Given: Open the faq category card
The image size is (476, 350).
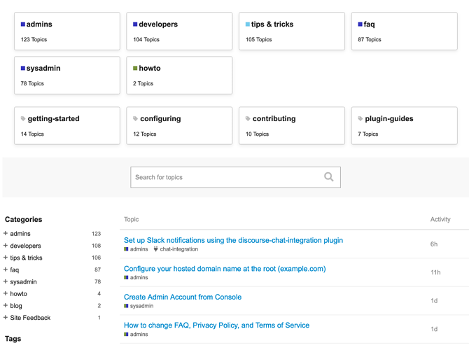Looking at the screenshot, I should point(405,31).
